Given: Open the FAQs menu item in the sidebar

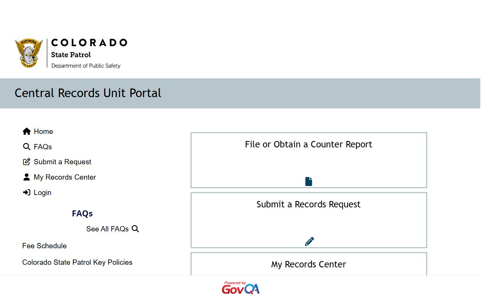Looking at the screenshot, I should point(43,147).
